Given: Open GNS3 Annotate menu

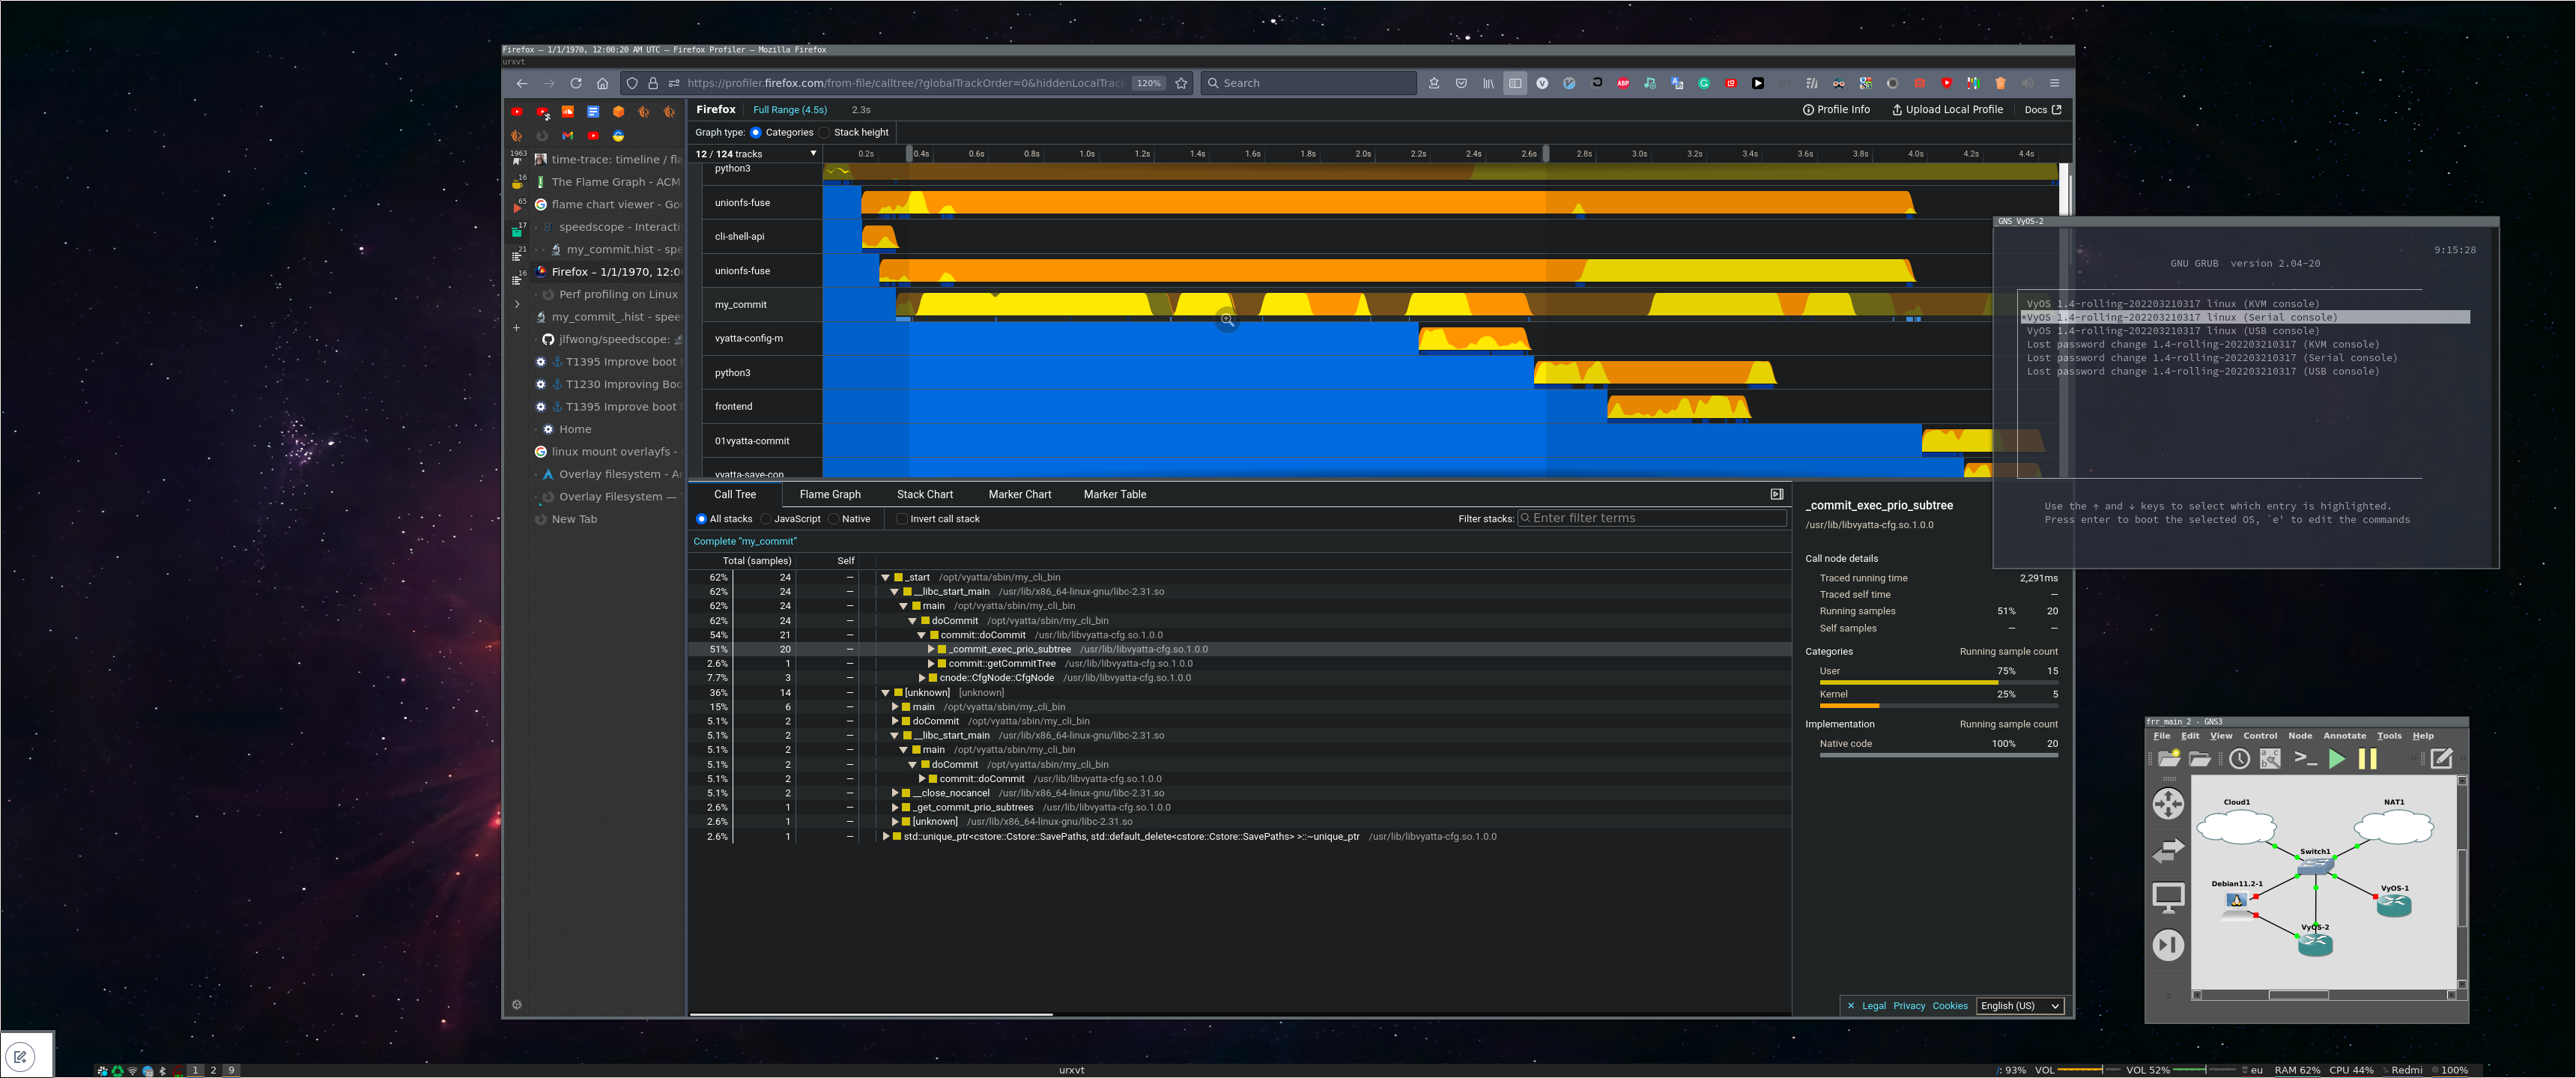Looking at the screenshot, I should [x=2344, y=735].
